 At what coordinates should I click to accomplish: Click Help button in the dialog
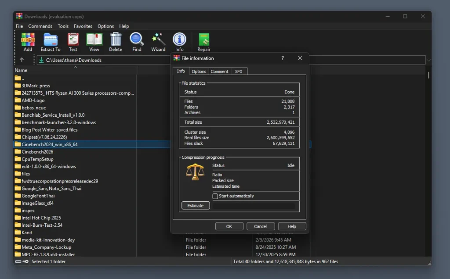[x=292, y=226]
